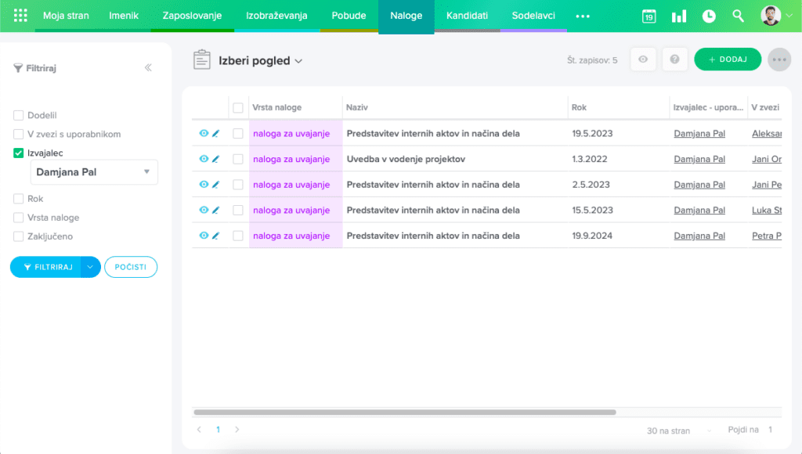Click the horizontal scrollbar under the table
Viewport: 802px width, 454px height.
[x=404, y=412]
